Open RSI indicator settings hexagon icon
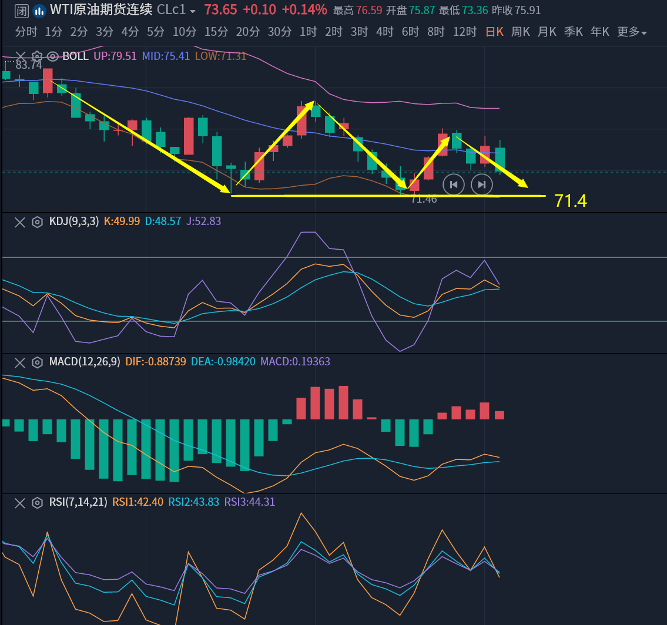The width and height of the screenshot is (667, 625). click(38, 503)
